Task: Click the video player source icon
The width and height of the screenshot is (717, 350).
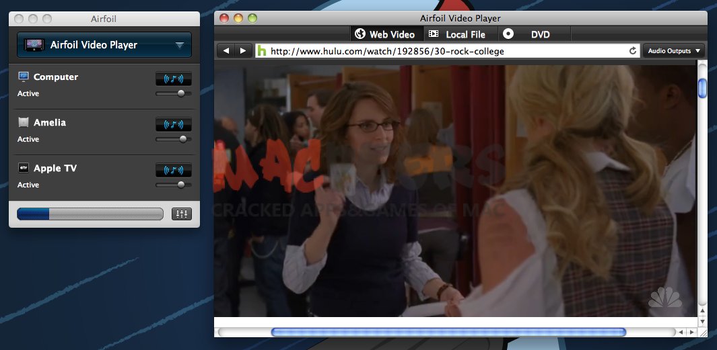Action: (34, 45)
